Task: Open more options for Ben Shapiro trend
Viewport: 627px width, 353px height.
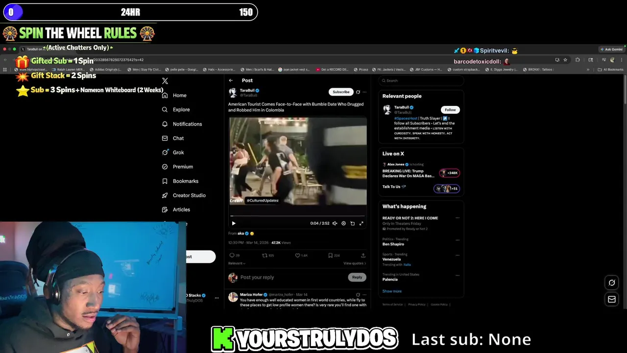Action: point(458,240)
